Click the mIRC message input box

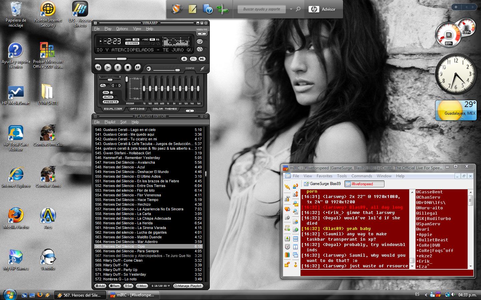point(387,273)
